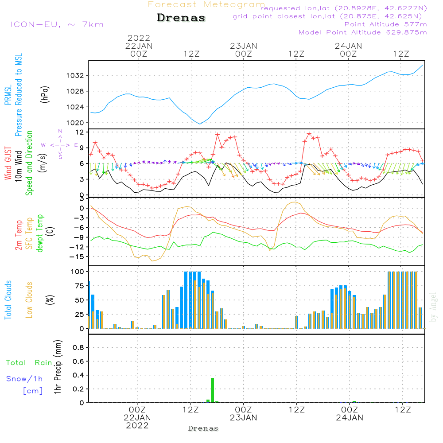Click the '1028' pressure axis value
443x443 pixels.
click(75, 92)
